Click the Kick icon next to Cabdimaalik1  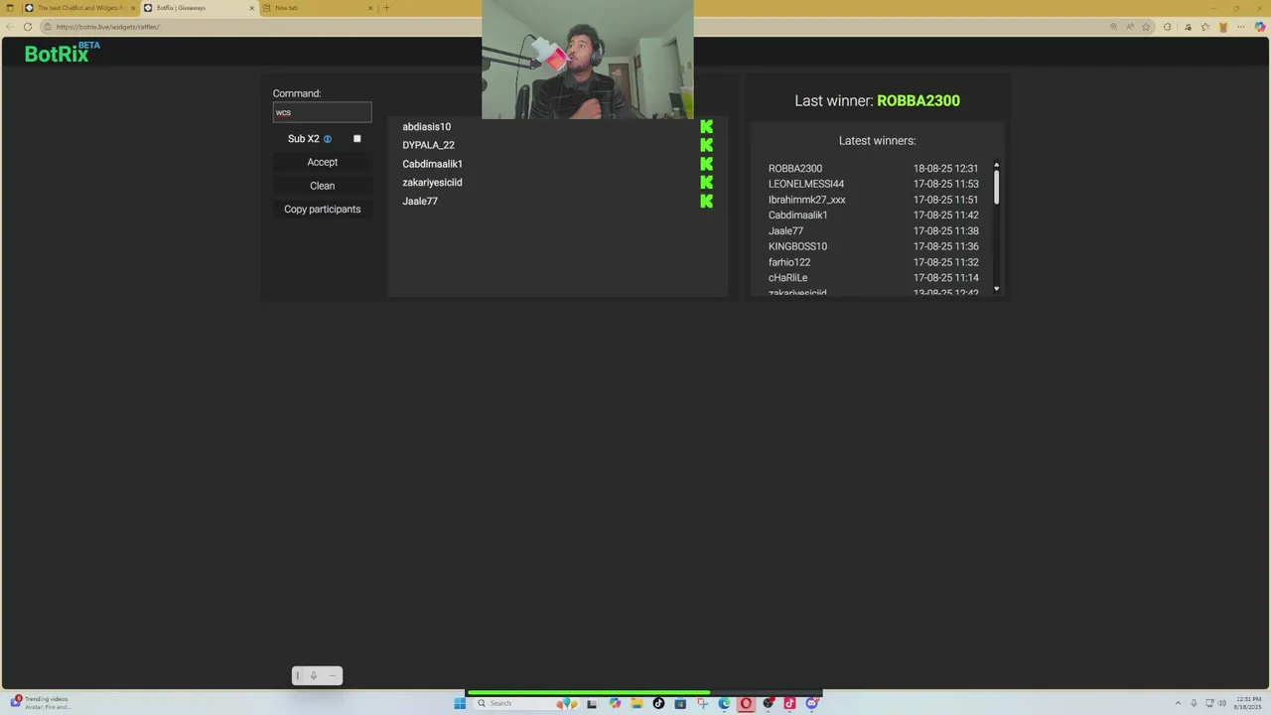coord(706,164)
